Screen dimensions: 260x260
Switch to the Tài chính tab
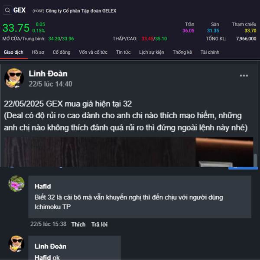coord(210,52)
